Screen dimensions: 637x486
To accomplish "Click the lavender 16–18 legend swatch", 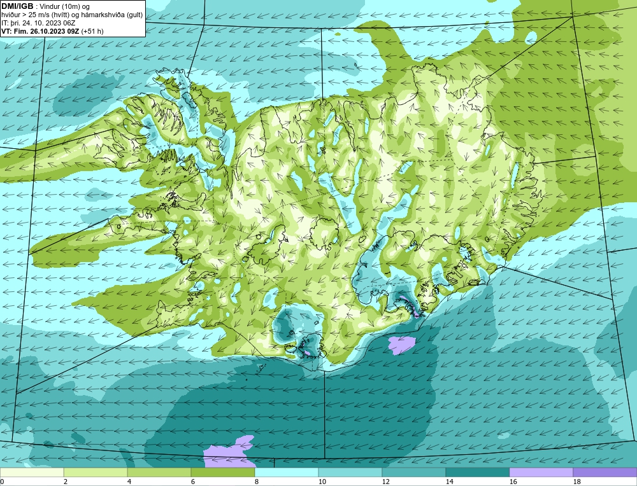I will 541,472.
